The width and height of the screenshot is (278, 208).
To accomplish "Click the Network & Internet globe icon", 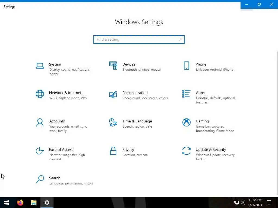I will click(40, 94).
